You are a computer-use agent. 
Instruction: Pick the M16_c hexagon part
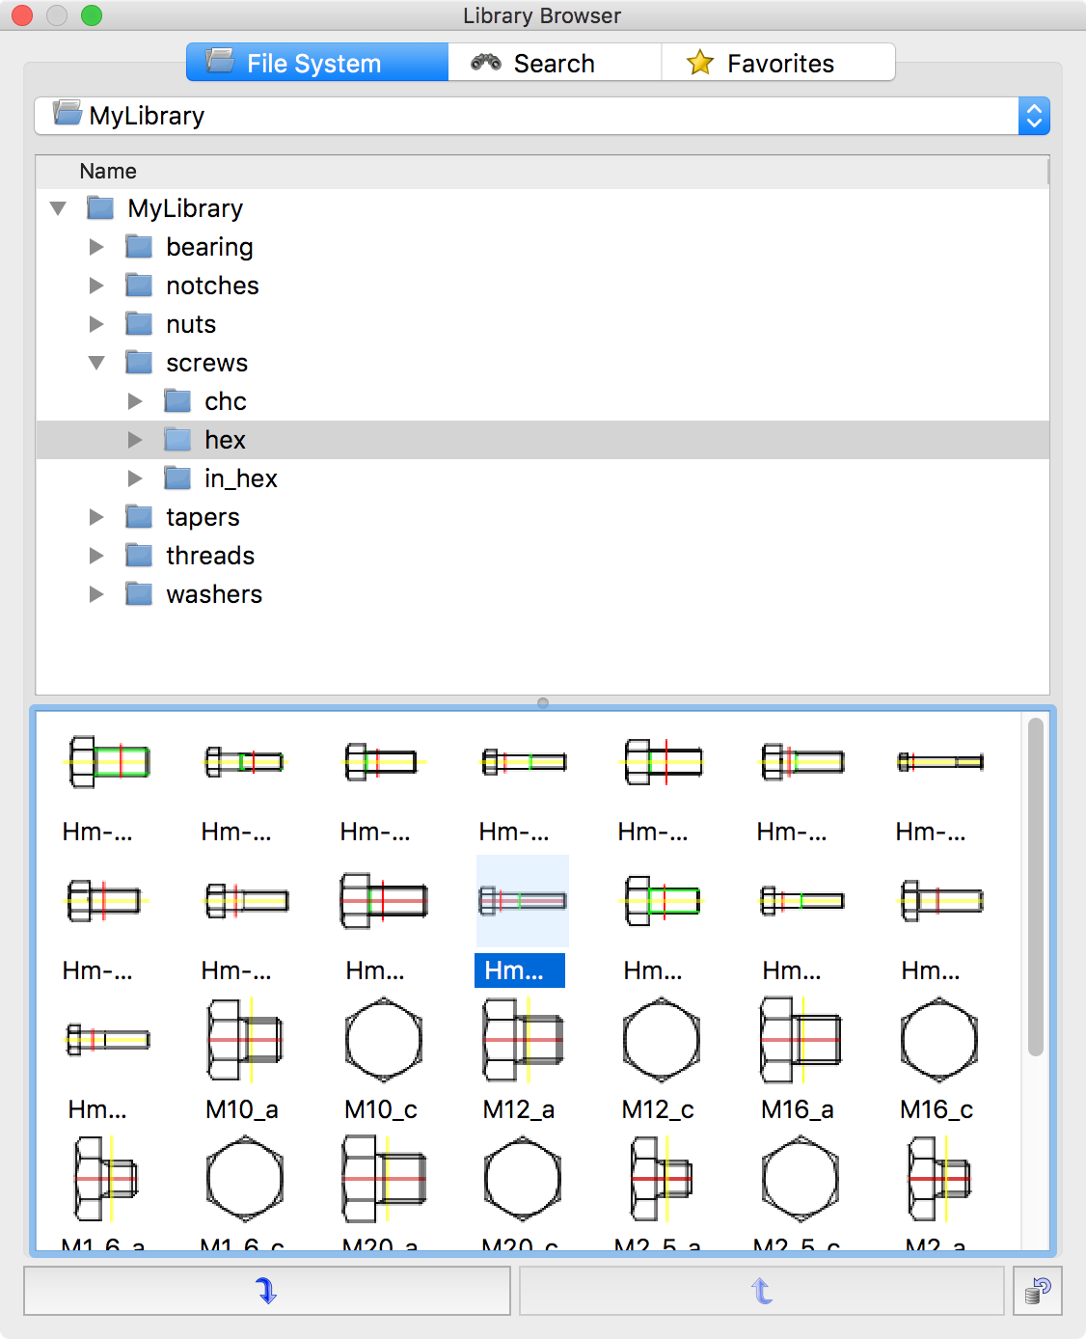(x=938, y=1041)
